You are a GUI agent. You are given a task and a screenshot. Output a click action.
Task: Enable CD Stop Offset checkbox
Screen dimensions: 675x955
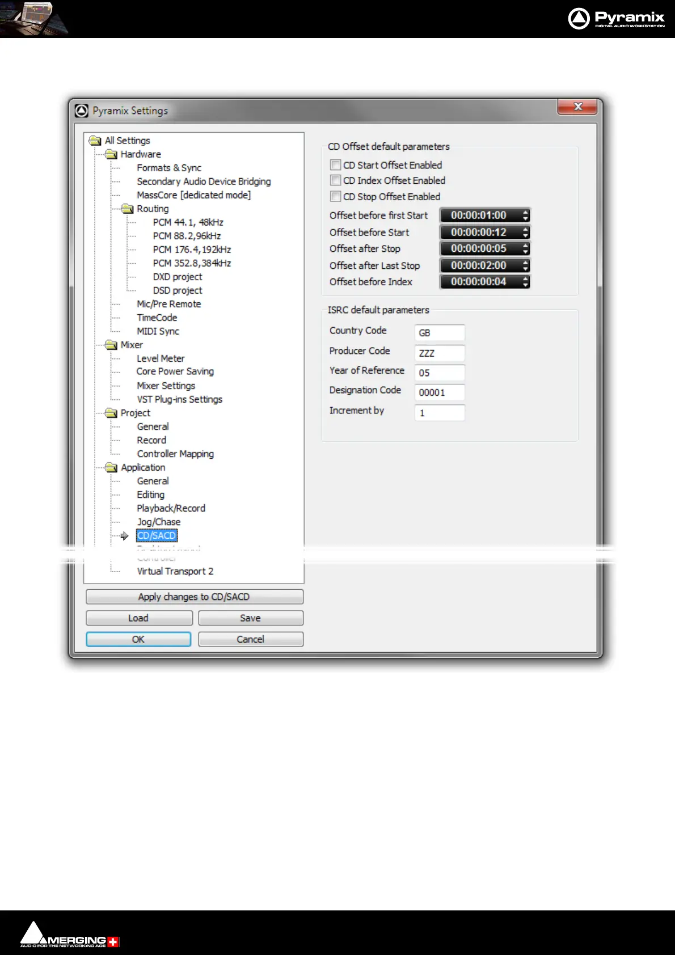click(336, 196)
